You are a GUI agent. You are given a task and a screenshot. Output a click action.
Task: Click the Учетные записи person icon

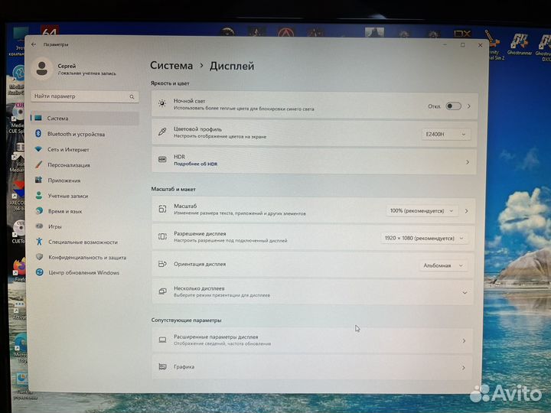point(39,195)
